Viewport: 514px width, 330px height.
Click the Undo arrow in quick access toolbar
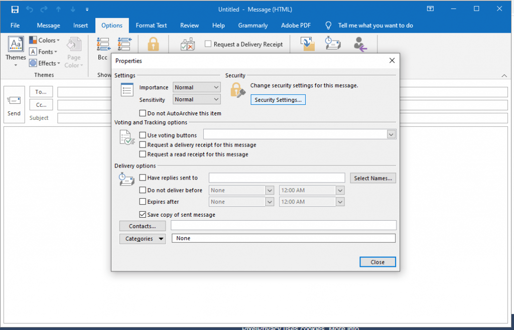(x=30, y=9)
